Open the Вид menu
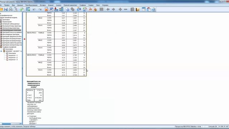The width and height of the screenshot is (229, 129). point(13,5)
